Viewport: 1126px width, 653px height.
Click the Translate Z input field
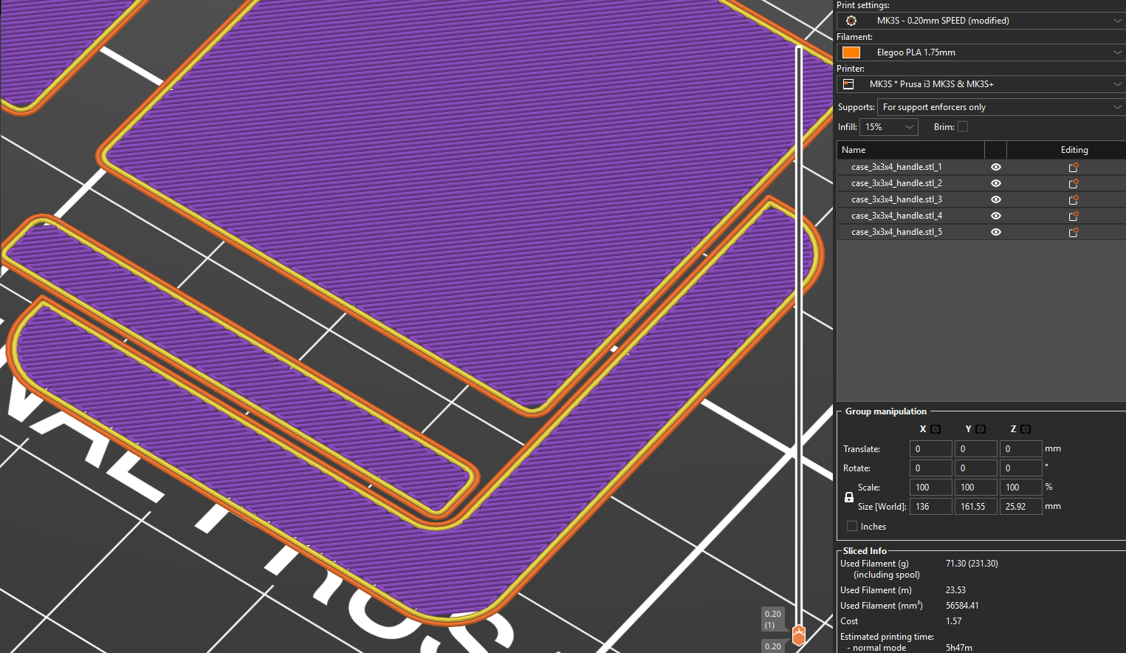tap(1021, 449)
